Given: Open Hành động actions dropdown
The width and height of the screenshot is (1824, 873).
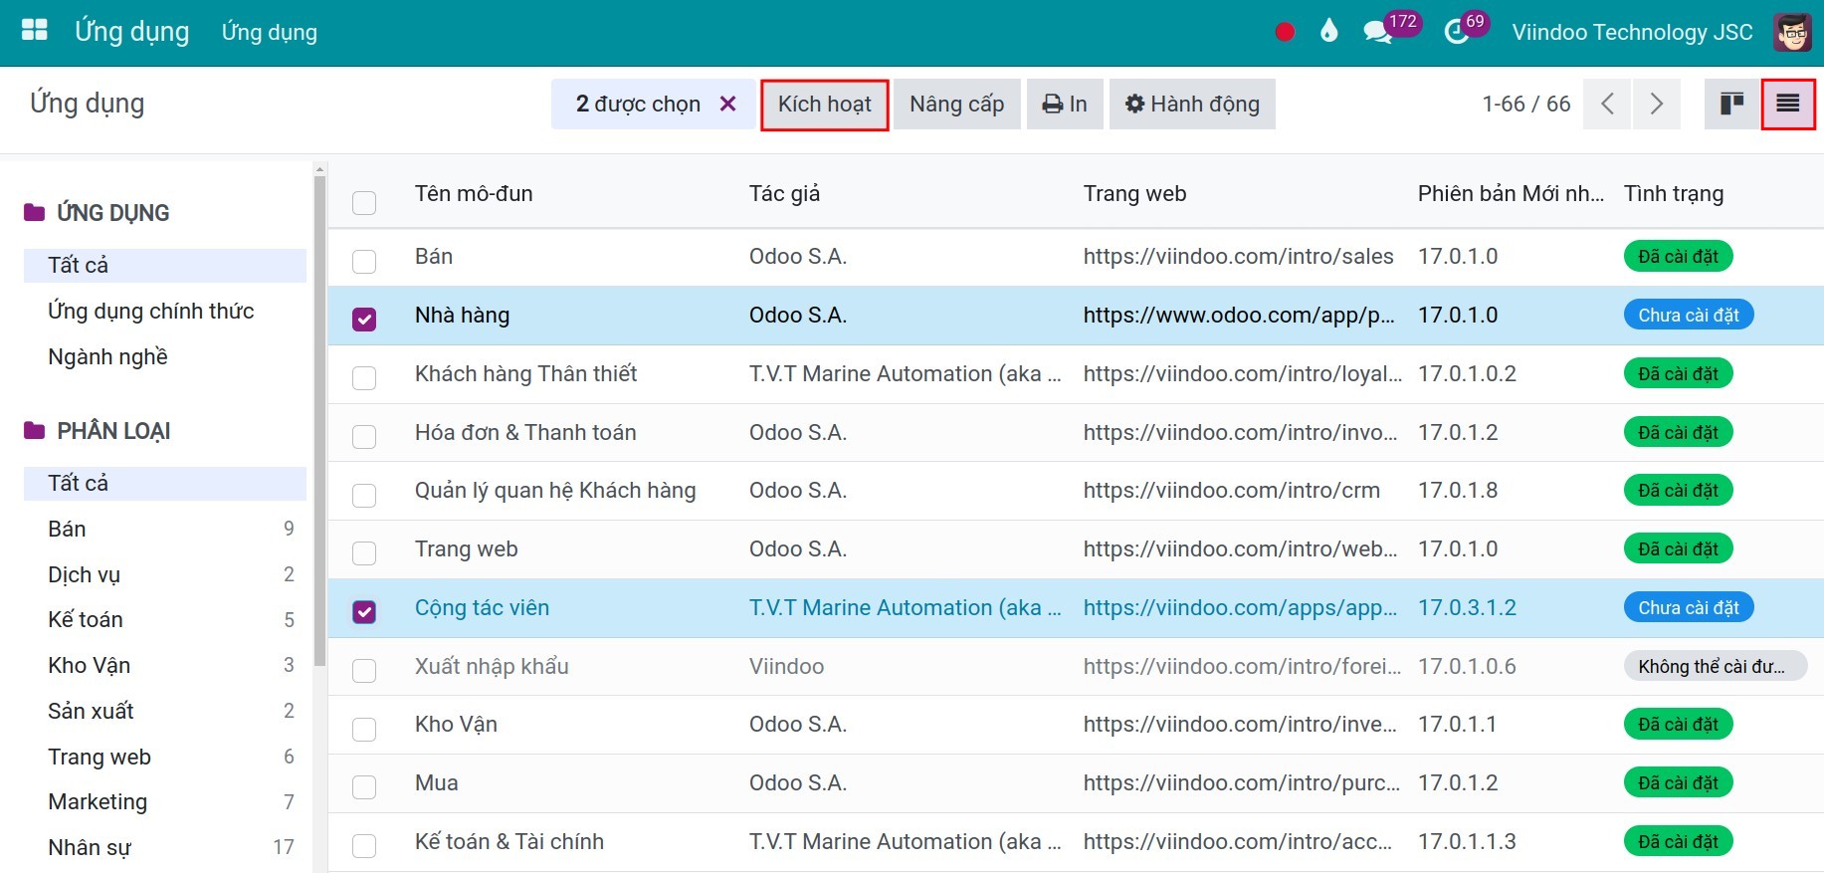Looking at the screenshot, I should pyautogui.click(x=1192, y=105).
